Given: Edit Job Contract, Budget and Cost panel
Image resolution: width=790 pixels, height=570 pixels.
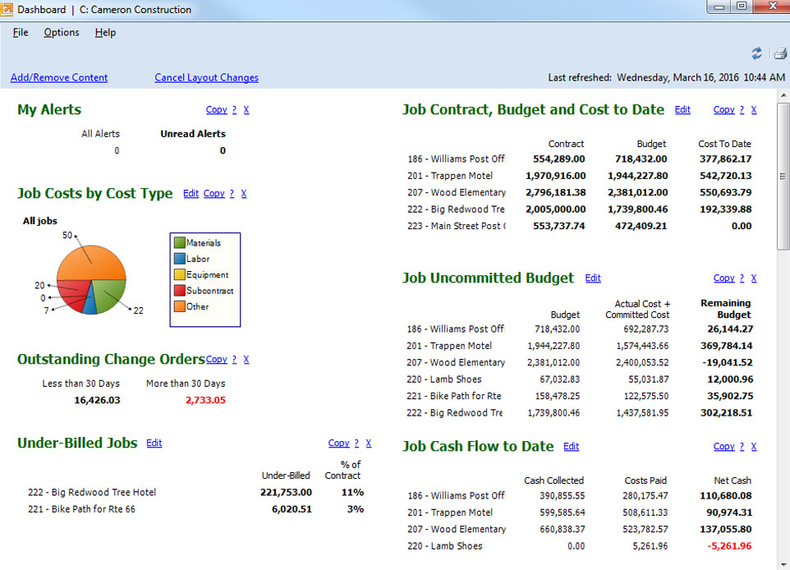Looking at the screenshot, I should click(x=682, y=109).
